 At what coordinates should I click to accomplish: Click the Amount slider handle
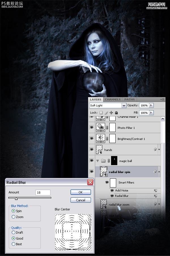click(16, 199)
